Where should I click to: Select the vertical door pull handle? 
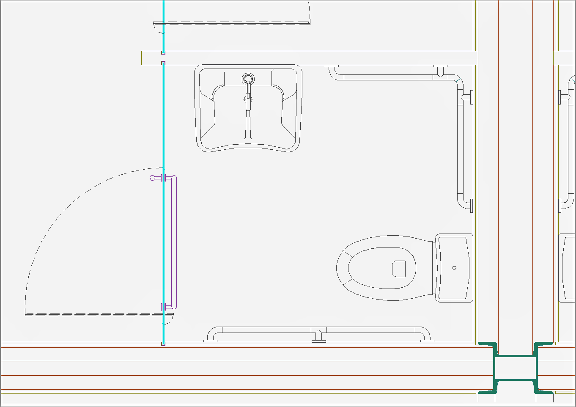pos(174,241)
